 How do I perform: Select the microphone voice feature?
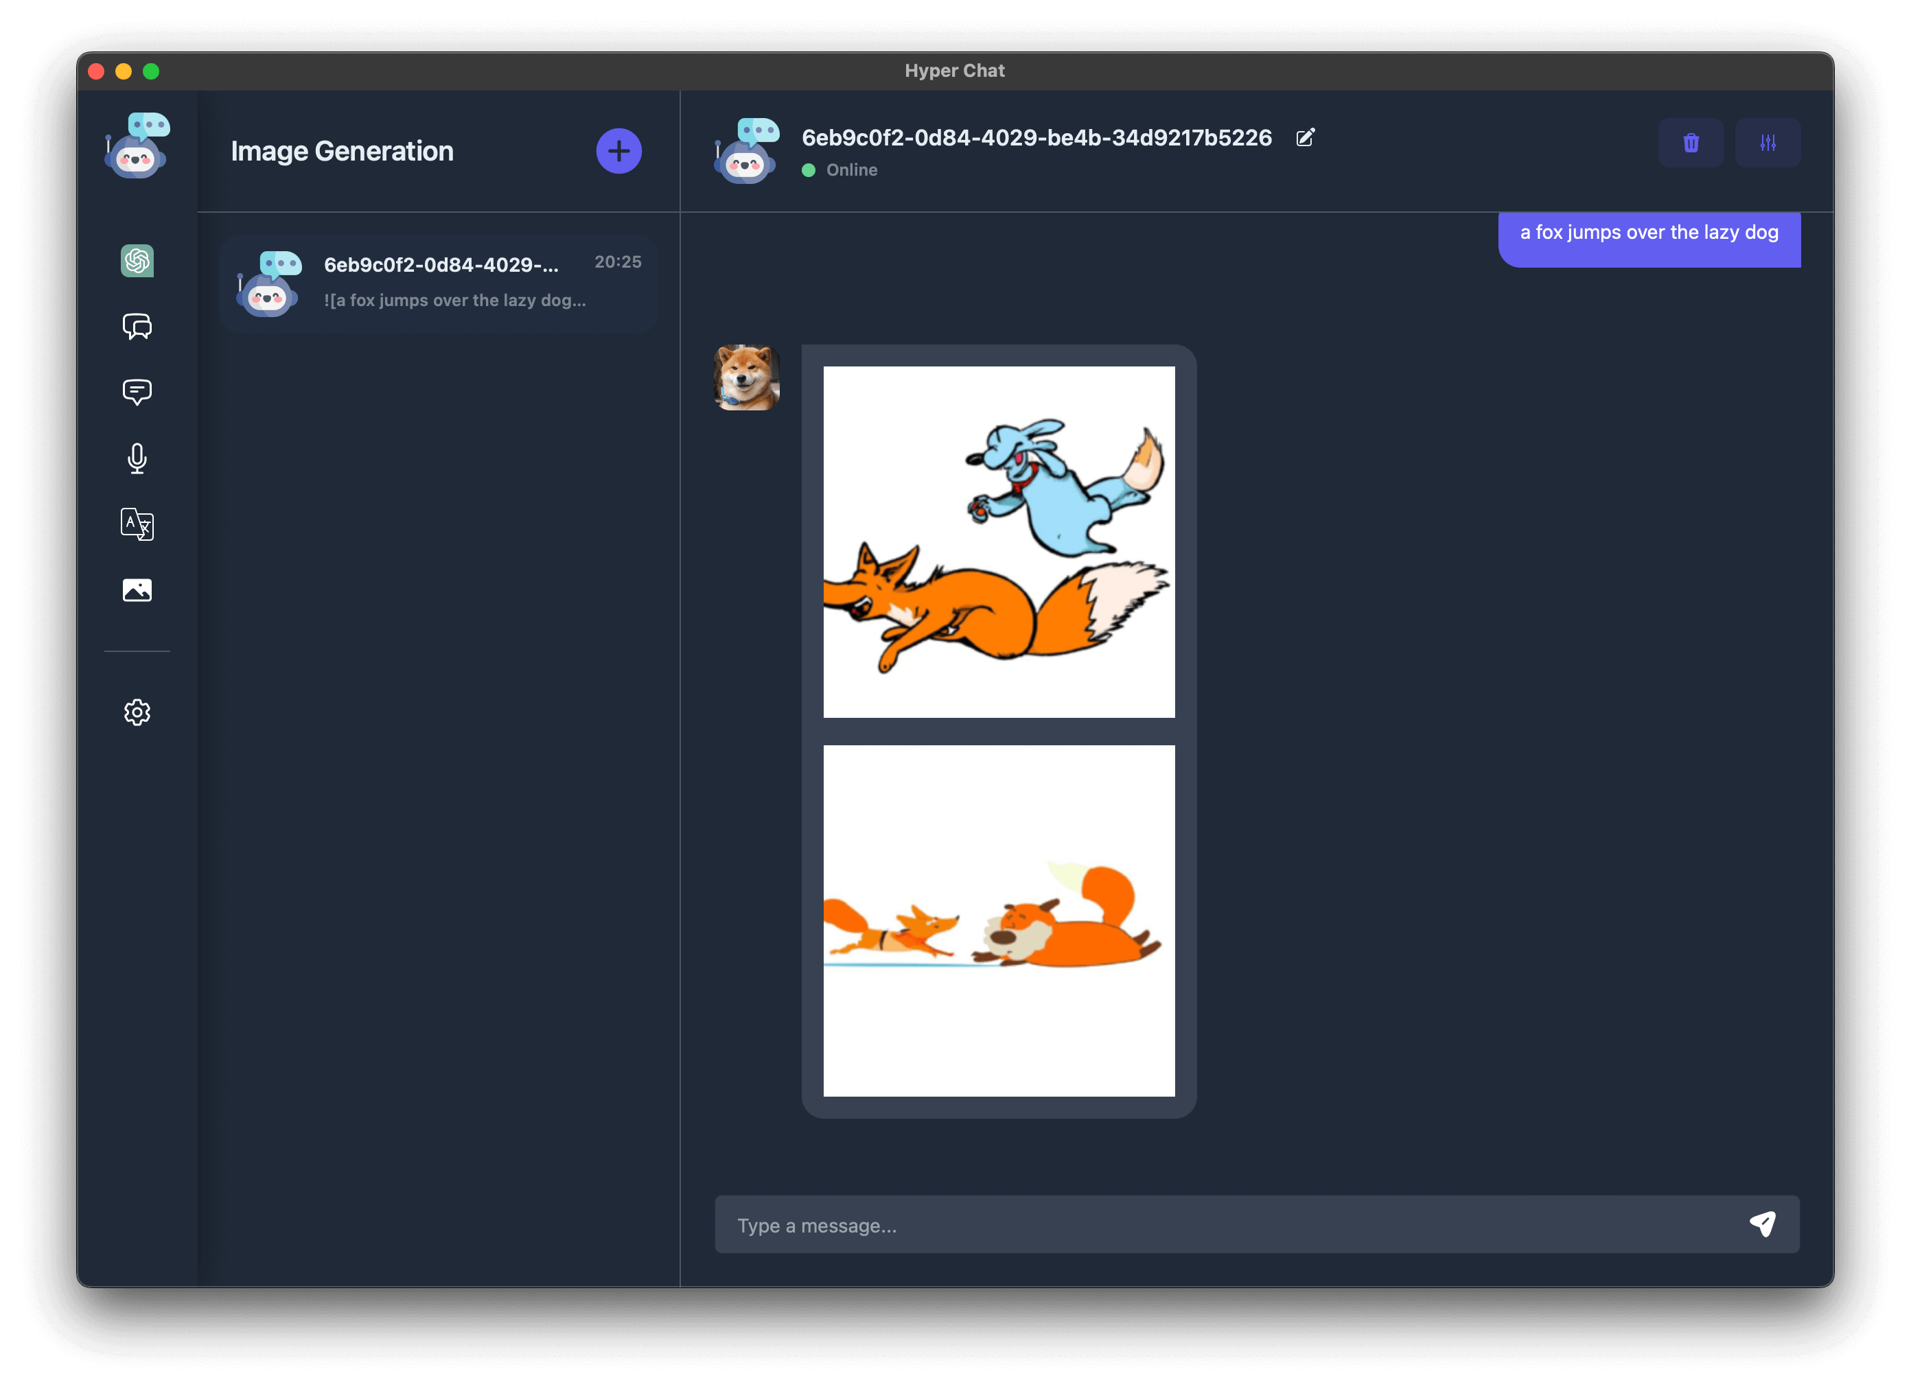(x=137, y=458)
